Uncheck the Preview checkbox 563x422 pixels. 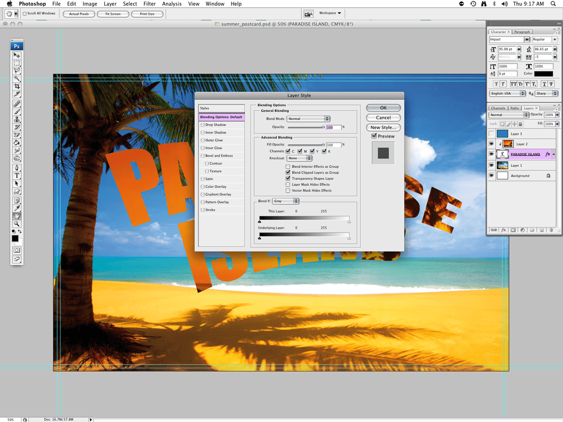coord(374,136)
